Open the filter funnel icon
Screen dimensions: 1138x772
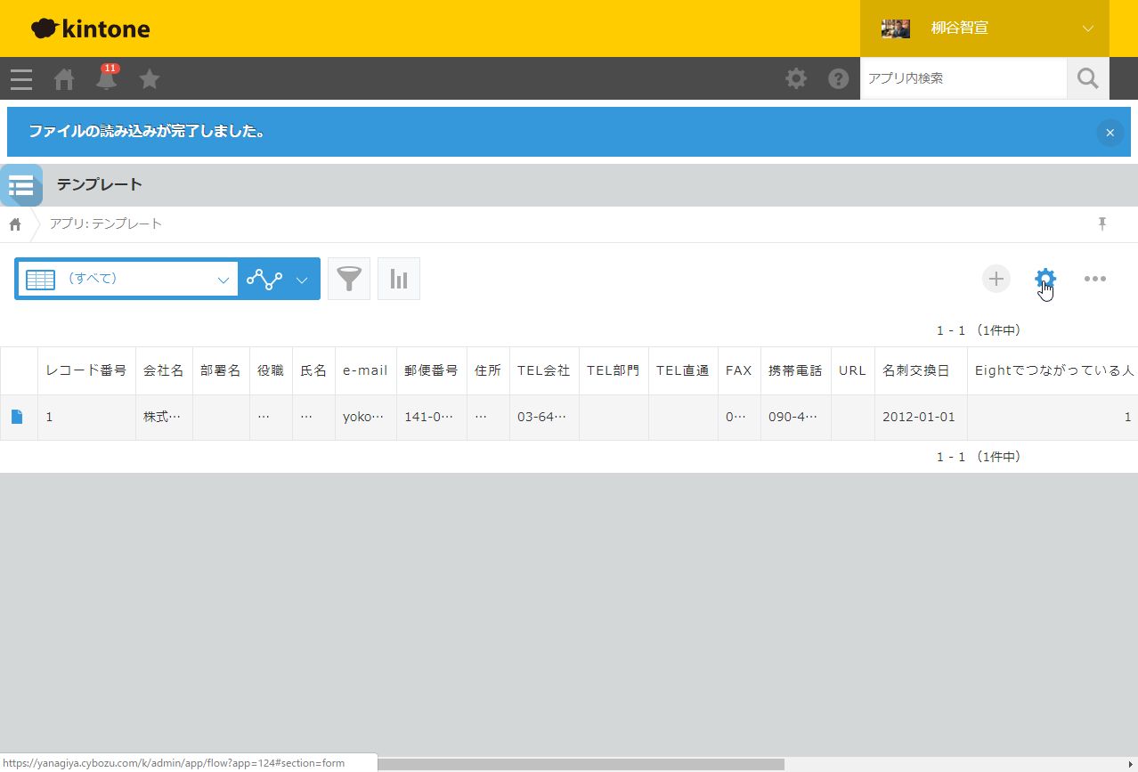[349, 279]
